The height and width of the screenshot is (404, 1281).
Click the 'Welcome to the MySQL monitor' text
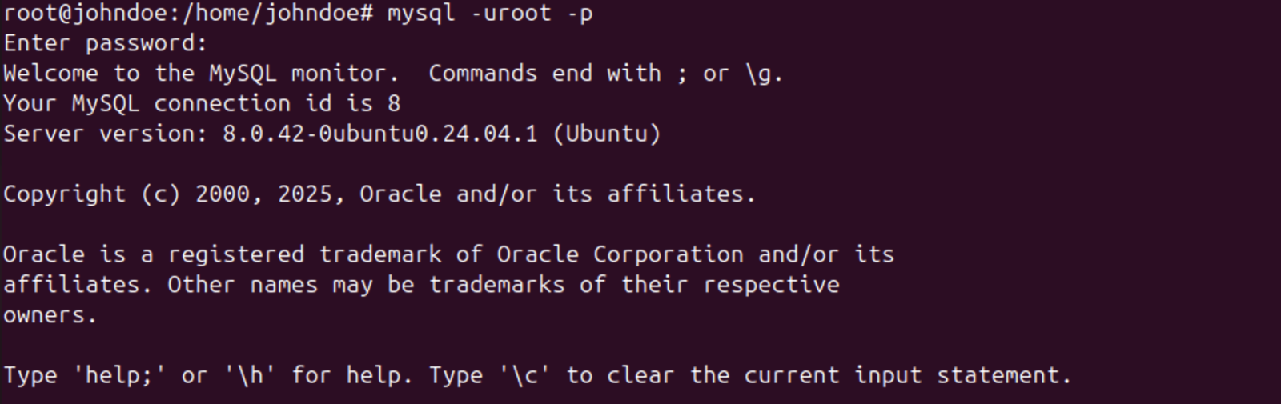[201, 74]
